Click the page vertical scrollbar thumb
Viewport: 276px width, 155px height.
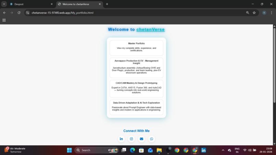[x=274, y=65]
